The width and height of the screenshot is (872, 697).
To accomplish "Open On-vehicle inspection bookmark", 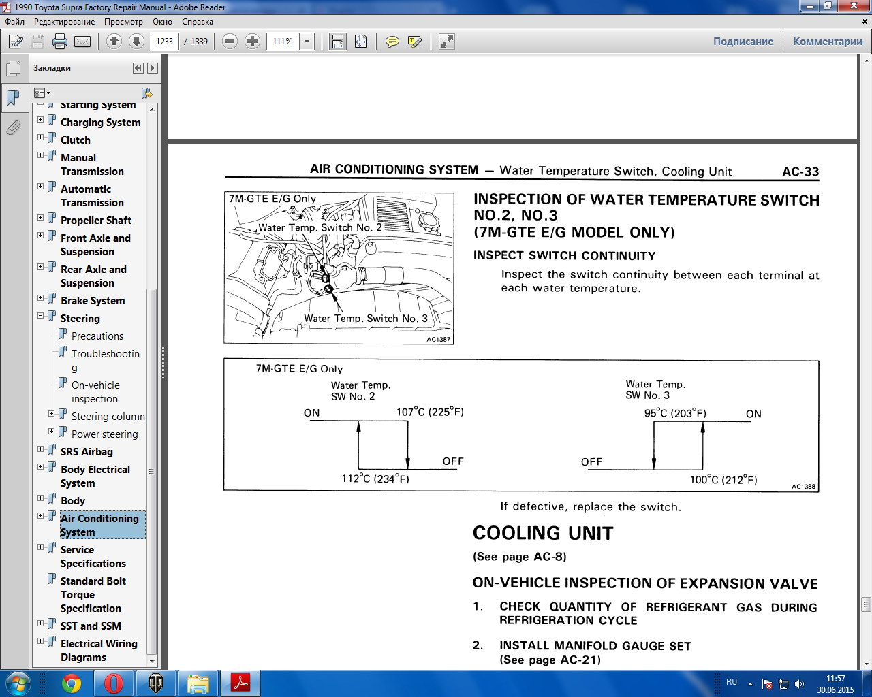I will (95, 392).
